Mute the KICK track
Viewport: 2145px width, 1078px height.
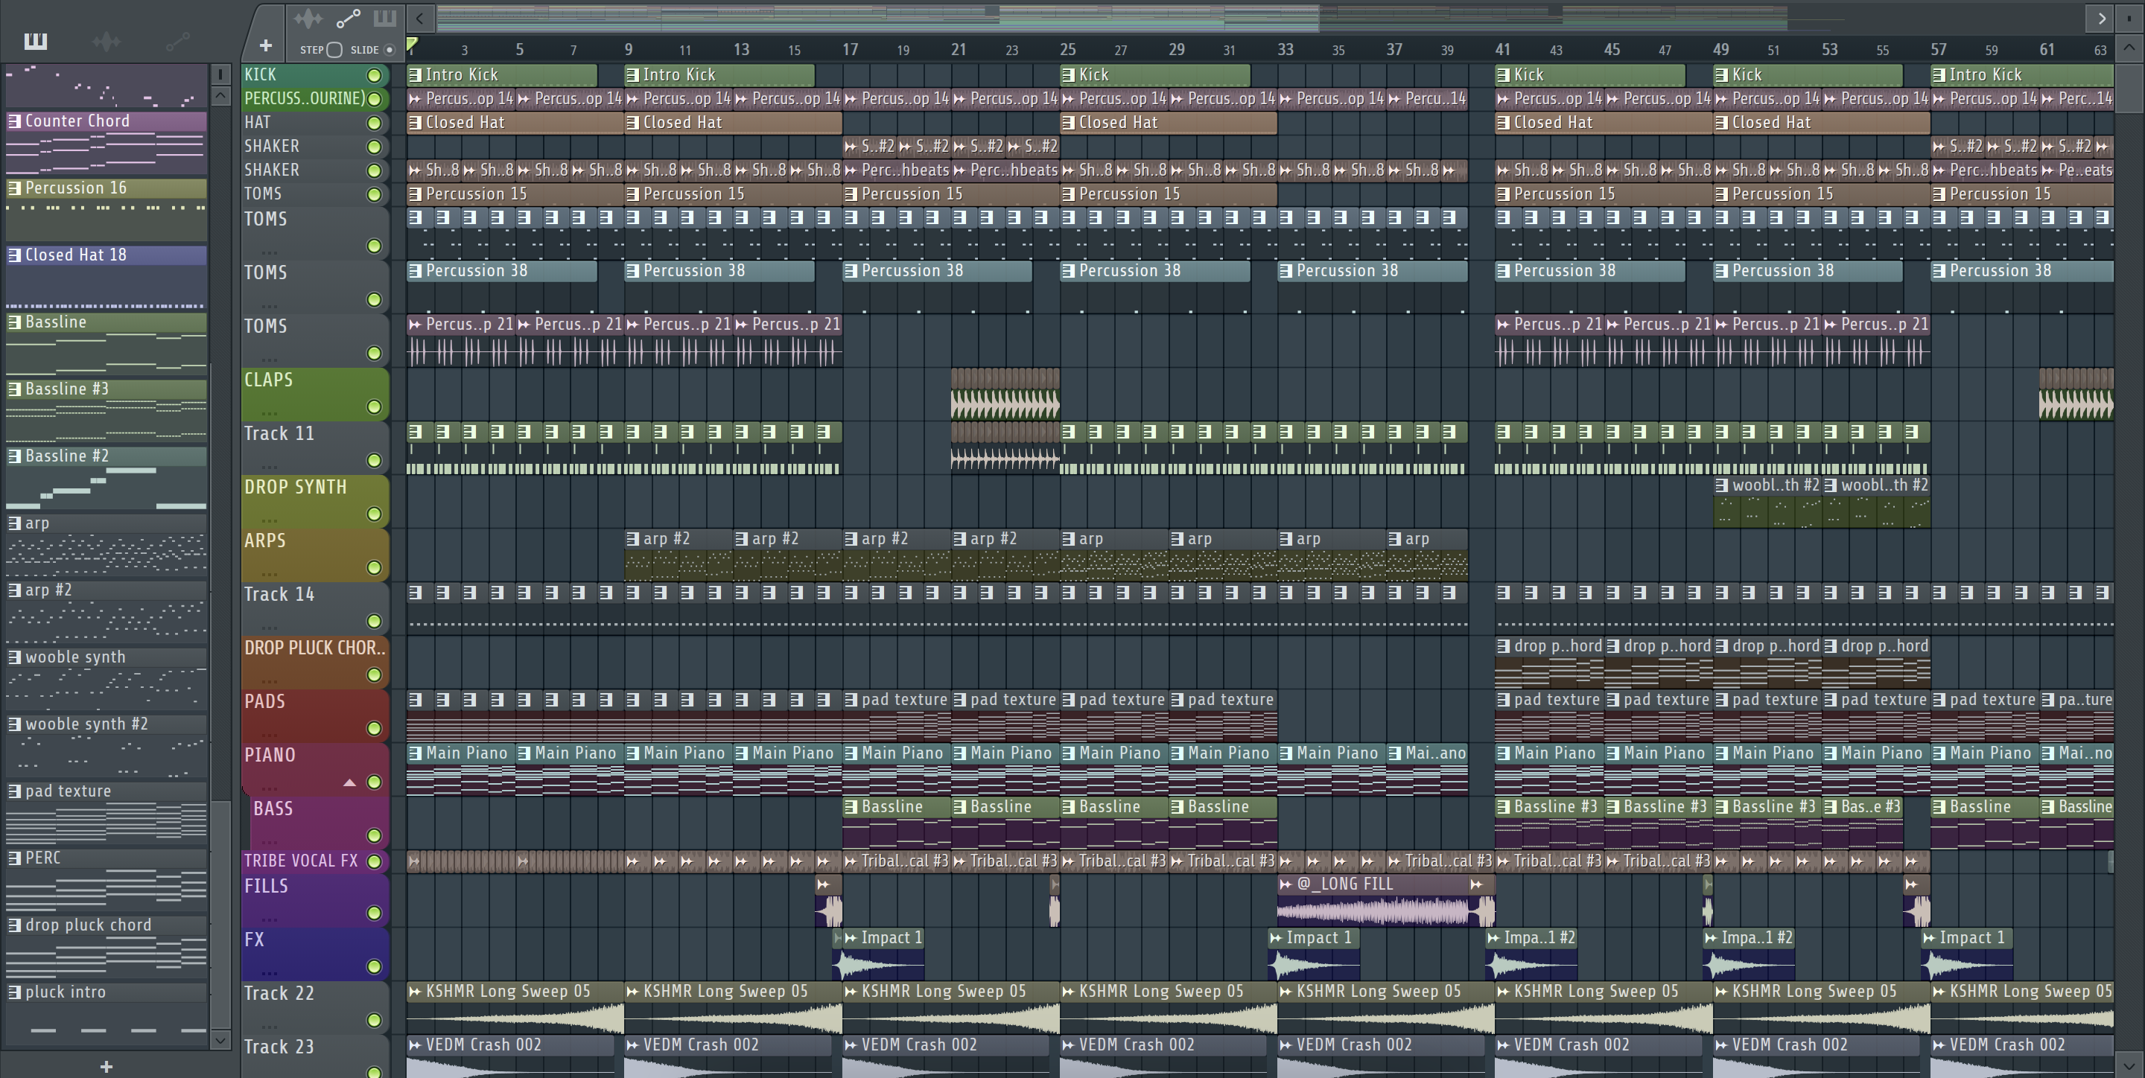click(x=374, y=76)
